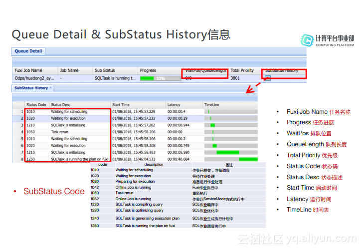Open the SubStatus History icon in Queue Detail row

click(268, 78)
